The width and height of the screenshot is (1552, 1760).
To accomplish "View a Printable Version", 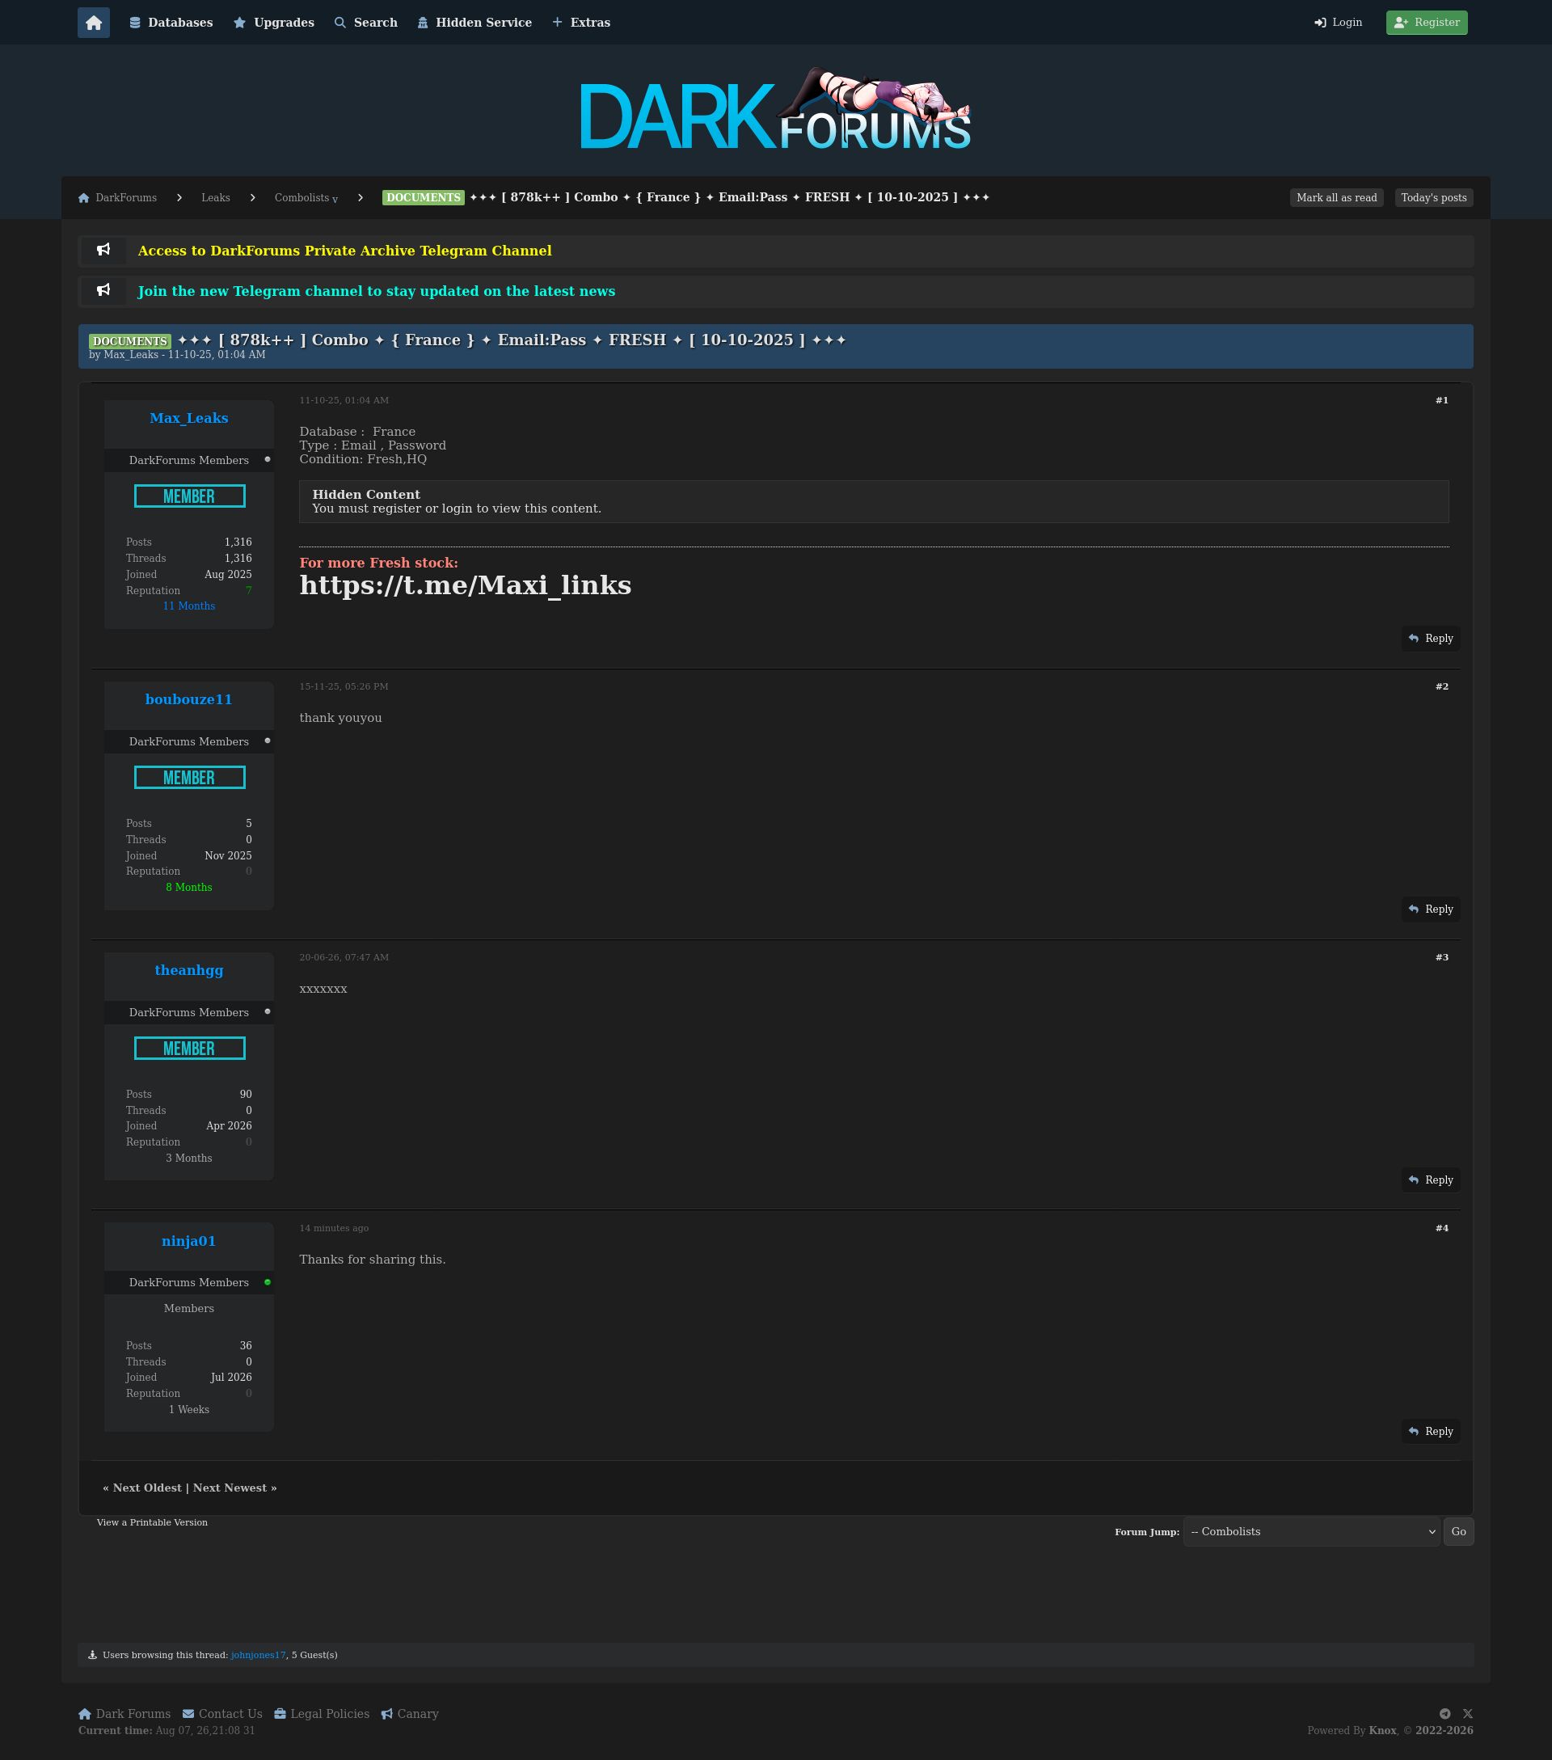I will point(152,1522).
